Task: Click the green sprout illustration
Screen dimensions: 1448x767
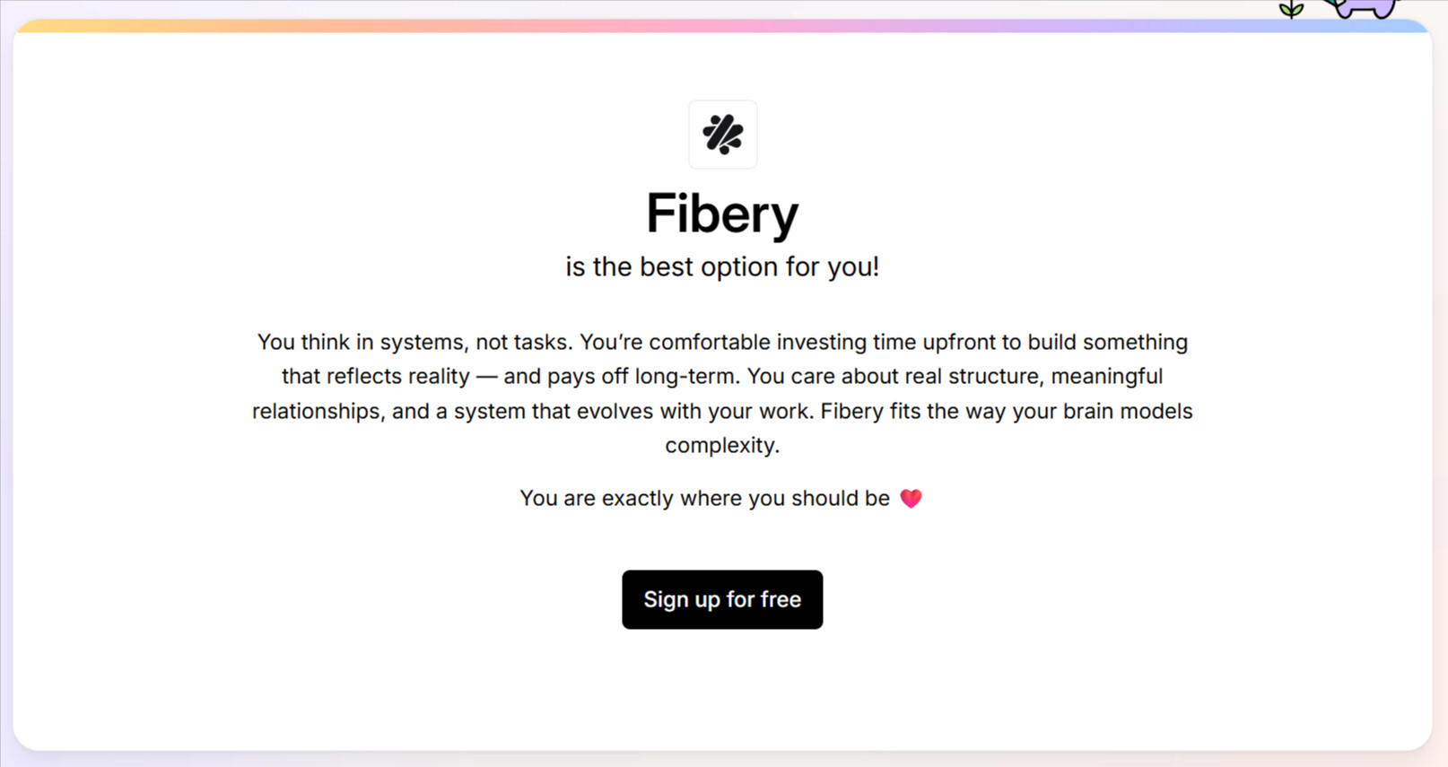Action: click(1291, 10)
